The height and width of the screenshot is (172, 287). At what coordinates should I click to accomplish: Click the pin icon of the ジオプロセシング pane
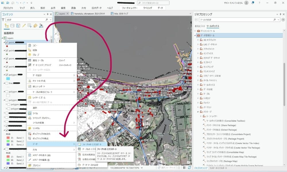click(x=280, y=14)
